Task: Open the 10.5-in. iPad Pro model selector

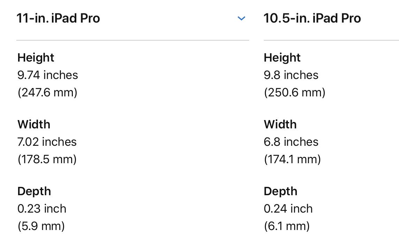Action: (312, 18)
